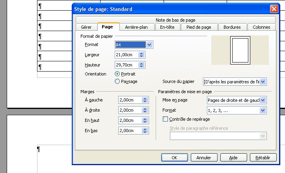Image resolution: width=285 pixels, height=173 pixels.
Task: Switch to Note de bas de page tab
Action: click(x=175, y=20)
